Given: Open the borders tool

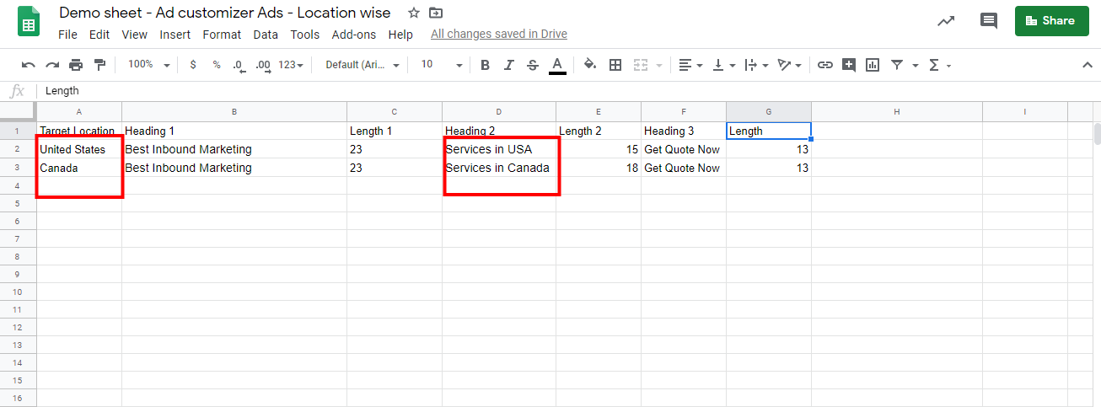Looking at the screenshot, I should point(615,65).
